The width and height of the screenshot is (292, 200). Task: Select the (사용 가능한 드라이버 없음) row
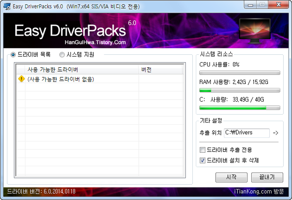pyautogui.click(x=100, y=79)
